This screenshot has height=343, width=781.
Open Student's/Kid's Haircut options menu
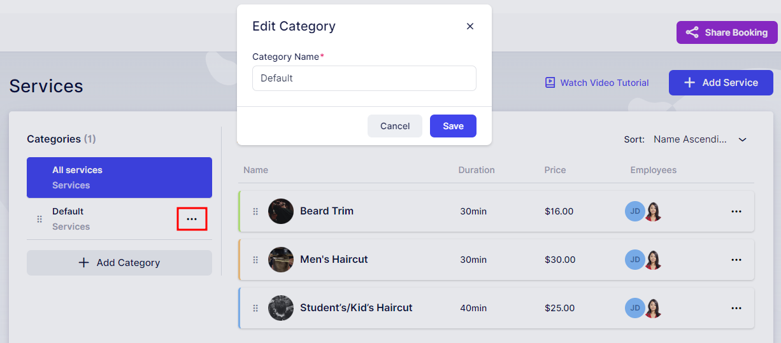click(736, 308)
